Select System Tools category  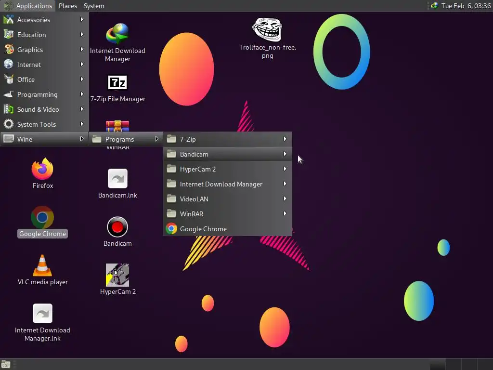pyautogui.click(x=44, y=124)
